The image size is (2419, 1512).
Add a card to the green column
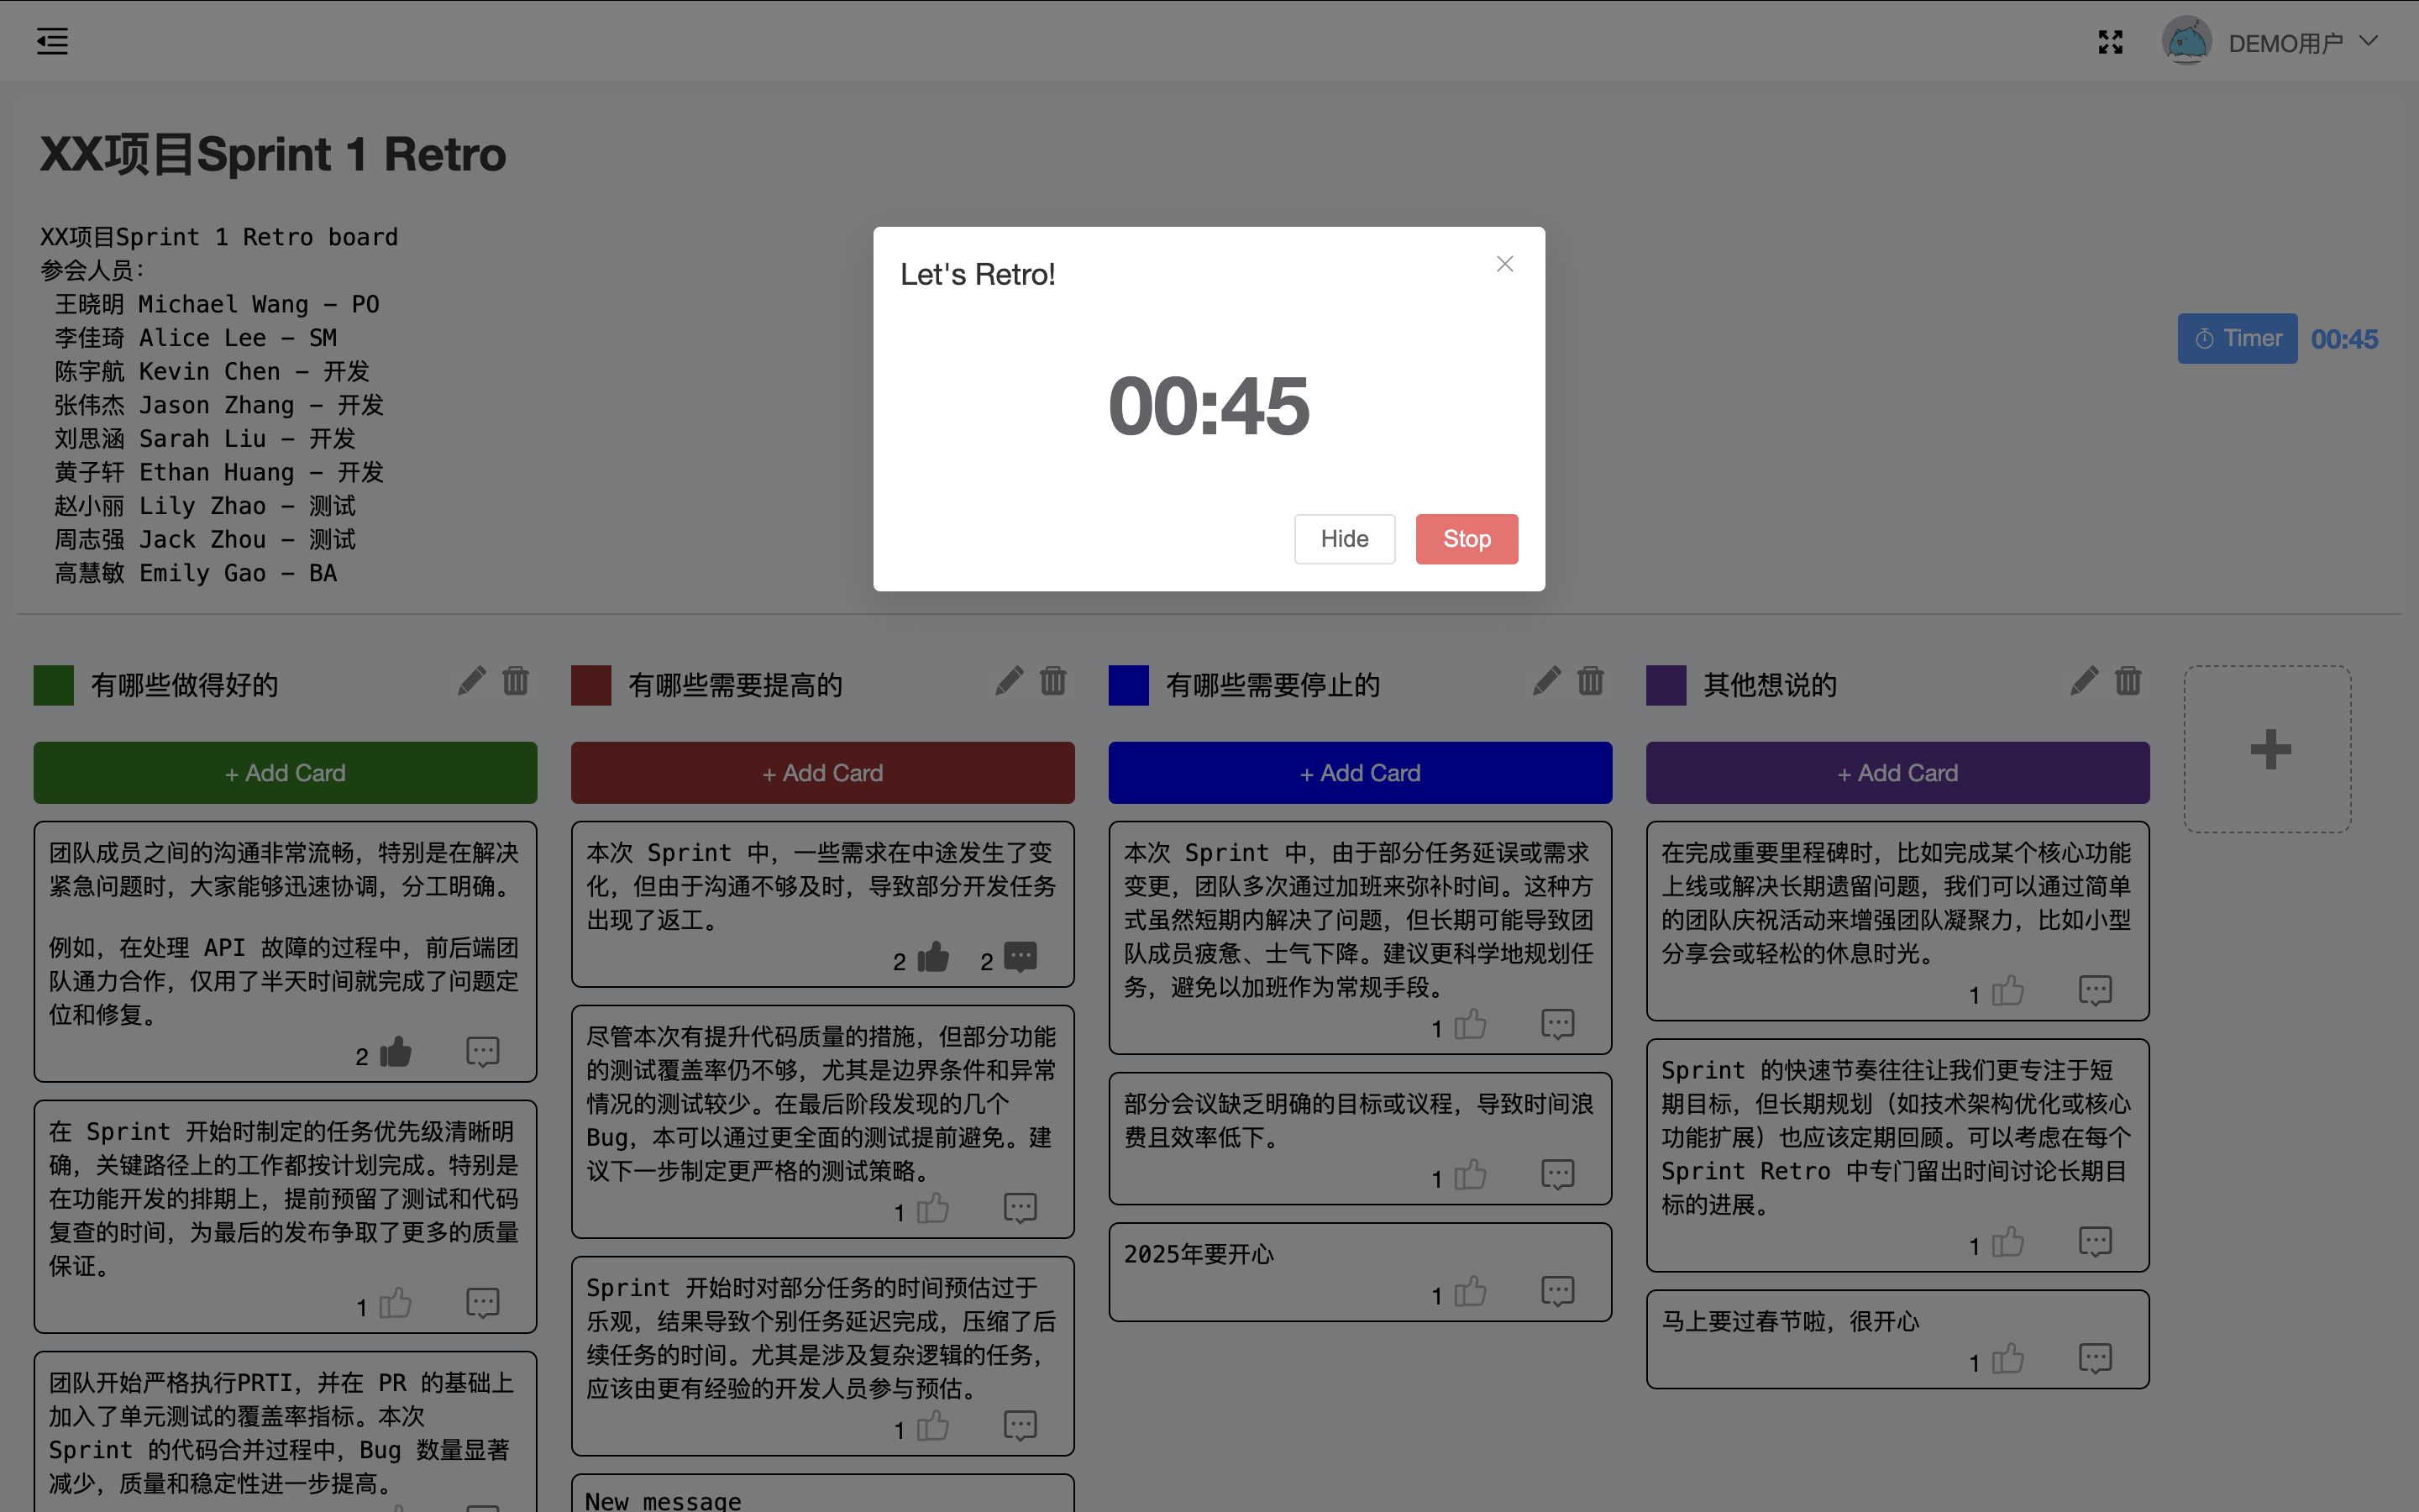point(285,773)
